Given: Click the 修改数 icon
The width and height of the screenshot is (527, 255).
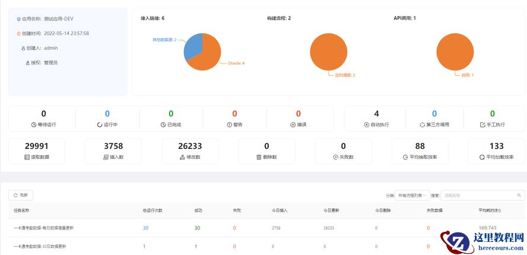Looking at the screenshot, I should coord(183,157).
